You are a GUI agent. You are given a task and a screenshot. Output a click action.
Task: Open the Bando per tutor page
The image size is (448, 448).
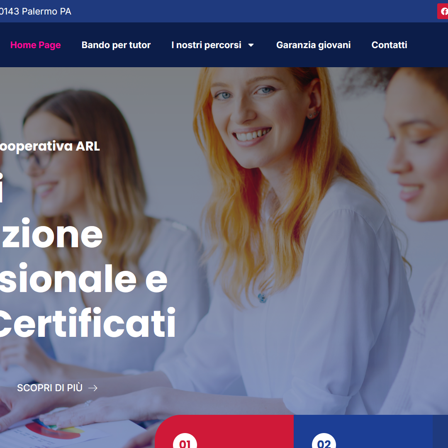pyautogui.click(x=116, y=45)
